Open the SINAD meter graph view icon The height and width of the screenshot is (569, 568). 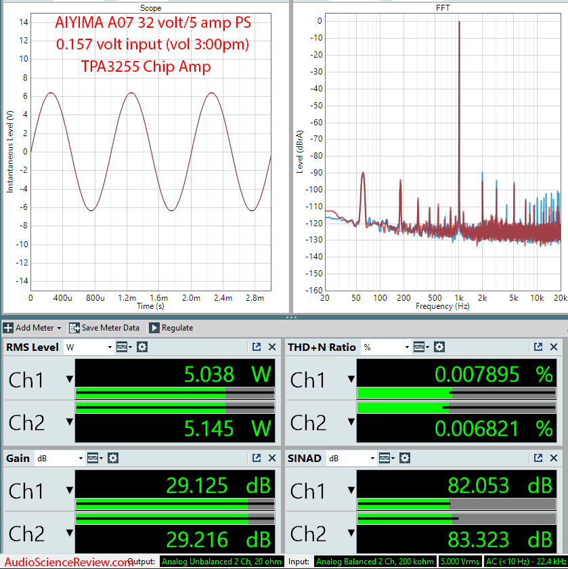[x=387, y=459]
